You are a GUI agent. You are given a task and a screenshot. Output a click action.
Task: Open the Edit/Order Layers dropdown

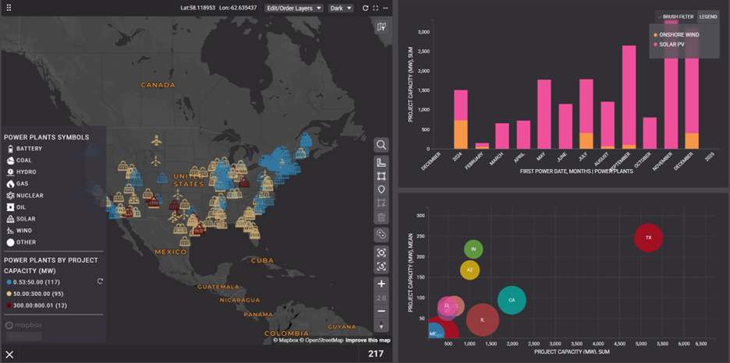(293, 8)
